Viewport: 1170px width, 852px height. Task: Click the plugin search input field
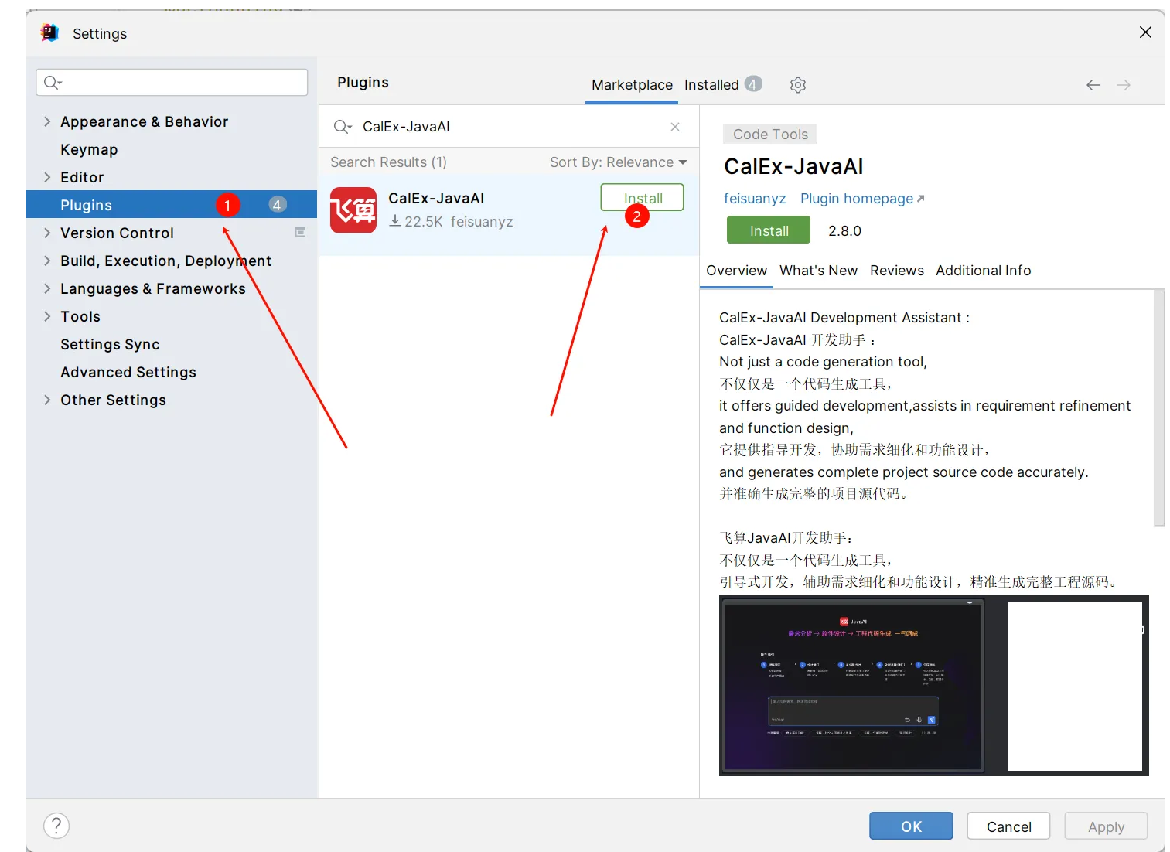pyautogui.click(x=510, y=127)
